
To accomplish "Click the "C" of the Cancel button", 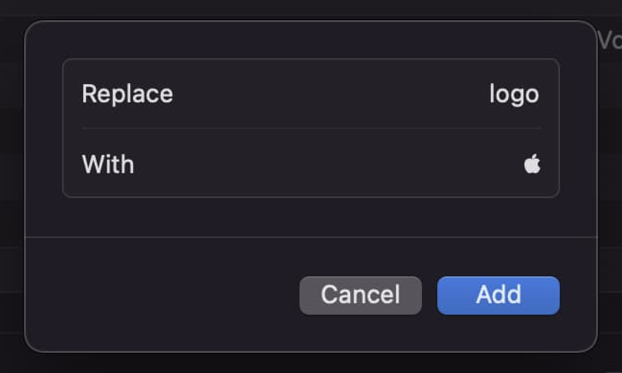I will point(330,295).
